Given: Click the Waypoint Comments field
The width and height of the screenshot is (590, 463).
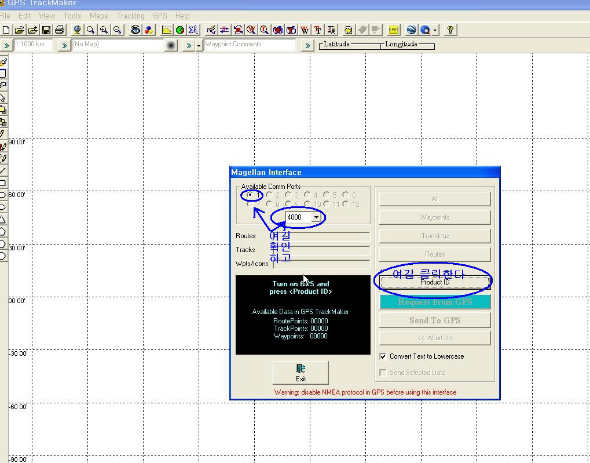Looking at the screenshot, I should point(250,45).
